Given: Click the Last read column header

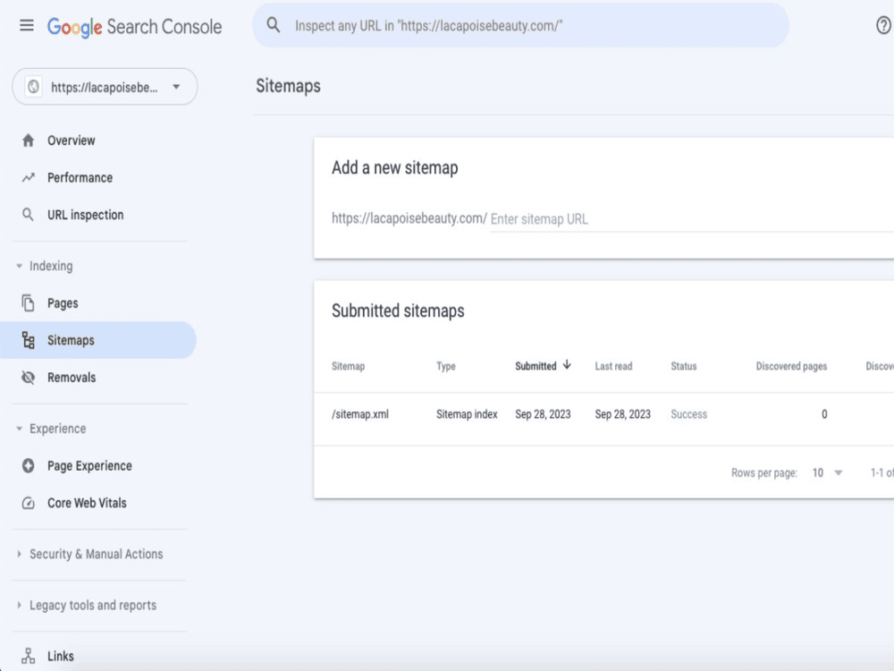Looking at the screenshot, I should point(613,366).
